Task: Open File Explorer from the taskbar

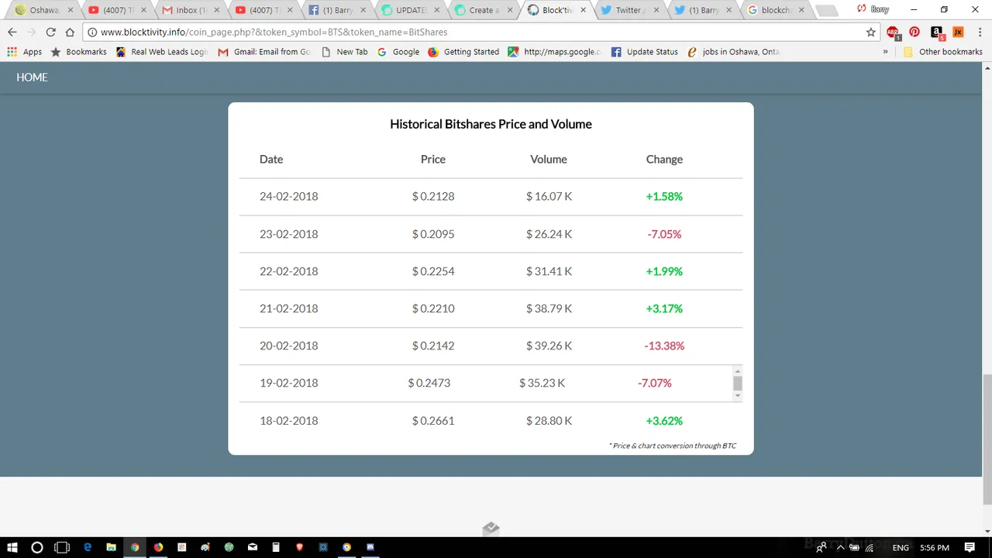Action: coord(111,547)
